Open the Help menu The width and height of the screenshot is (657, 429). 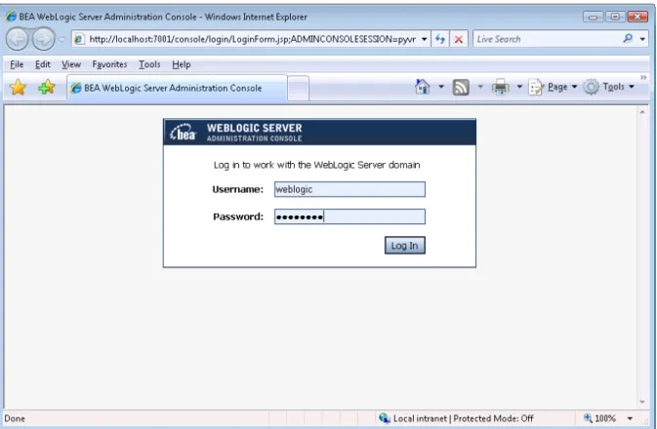182,64
